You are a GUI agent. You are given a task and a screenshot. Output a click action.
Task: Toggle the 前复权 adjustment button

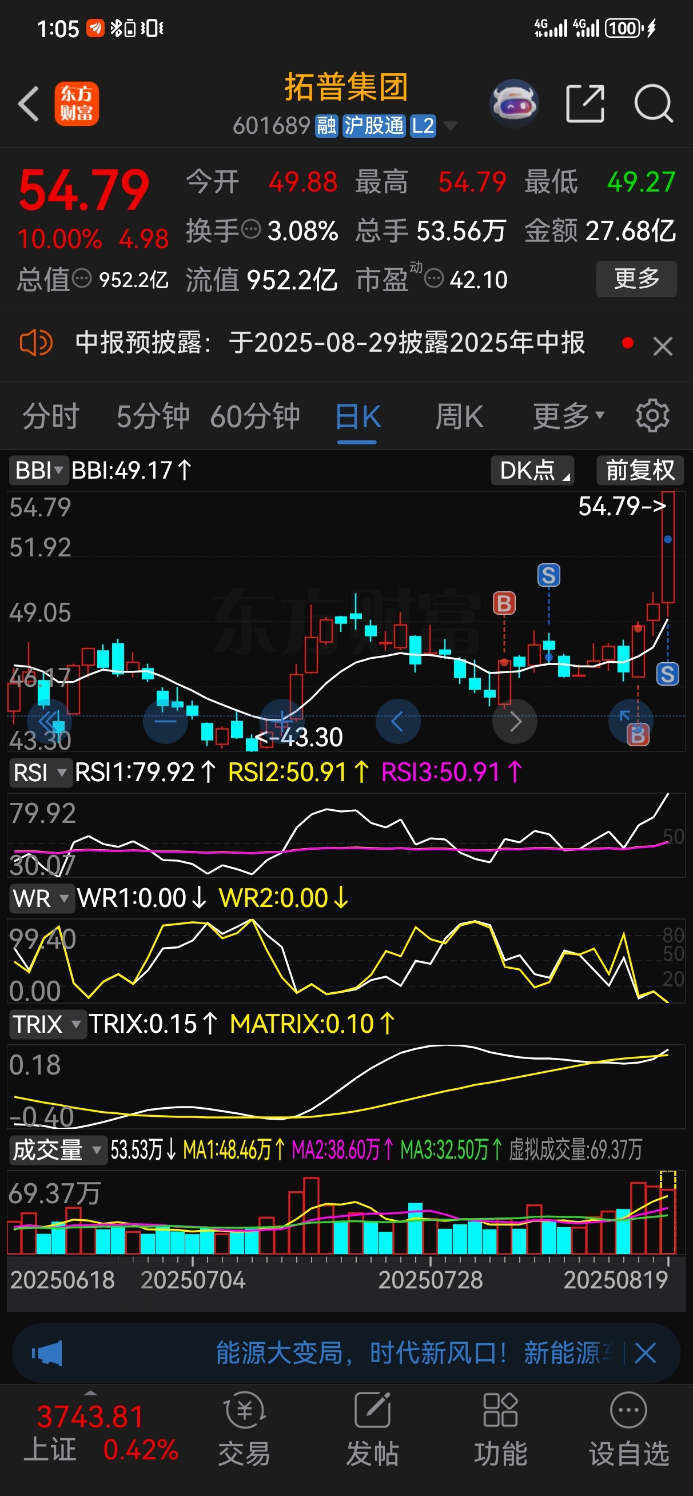tap(640, 470)
